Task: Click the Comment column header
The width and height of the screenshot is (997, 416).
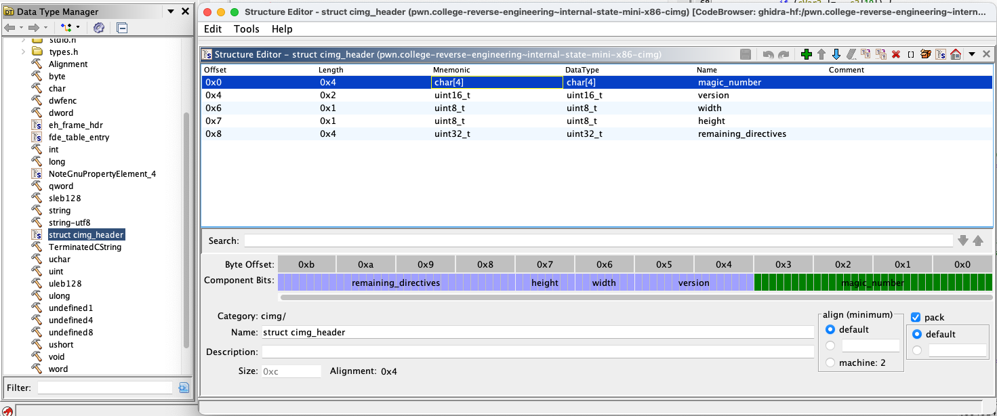Action: point(847,70)
